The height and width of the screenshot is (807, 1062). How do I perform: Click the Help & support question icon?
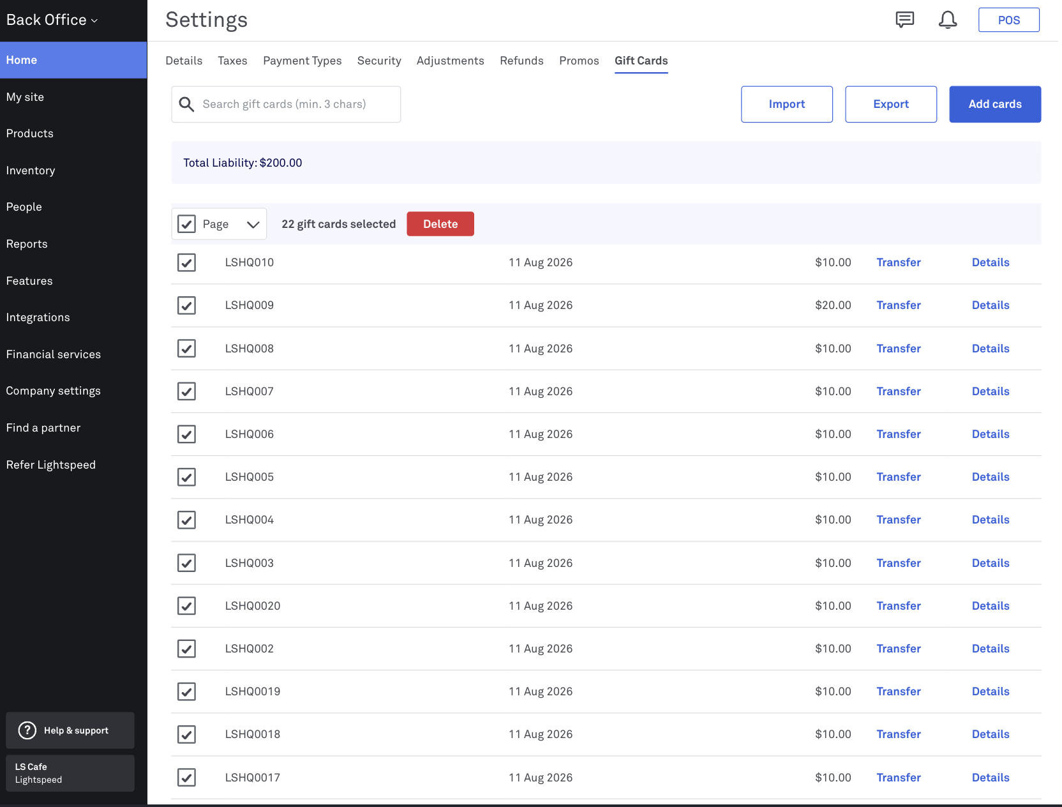[27, 730]
